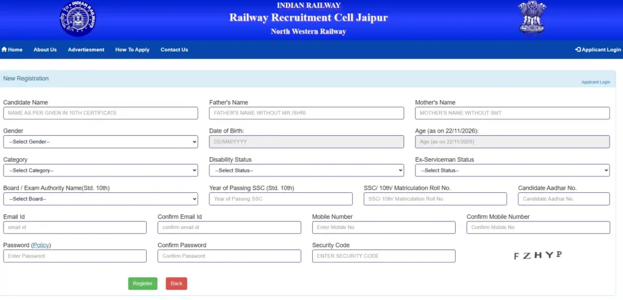The width and height of the screenshot is (623, 300).
Task: Focus the Enter Password field
Action: [x=75, y=256]
